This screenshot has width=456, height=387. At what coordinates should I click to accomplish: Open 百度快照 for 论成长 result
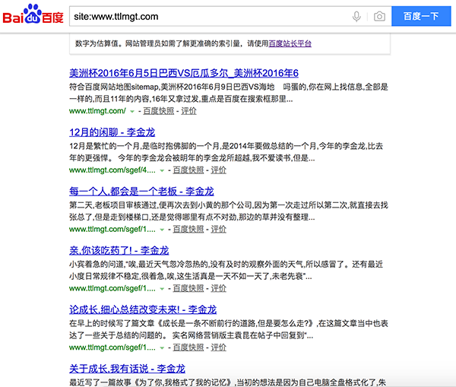(188, 347)
